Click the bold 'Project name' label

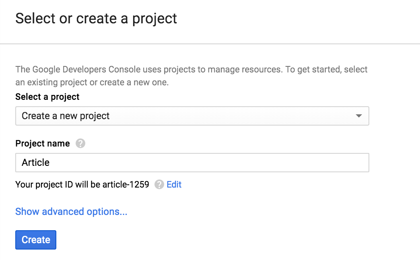[x=43, y=143]
